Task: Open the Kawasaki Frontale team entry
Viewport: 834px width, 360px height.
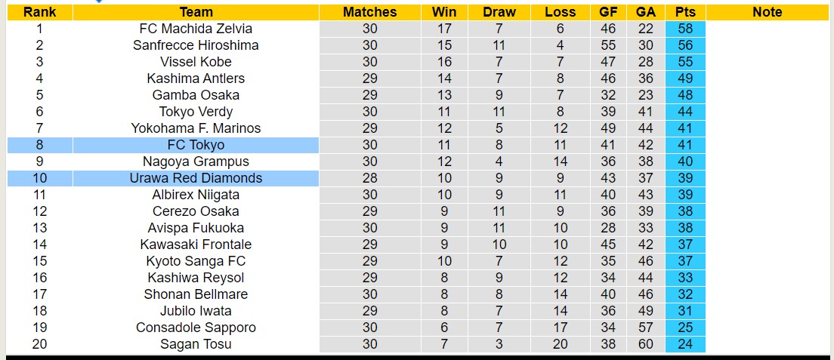Action: (196, 245)
